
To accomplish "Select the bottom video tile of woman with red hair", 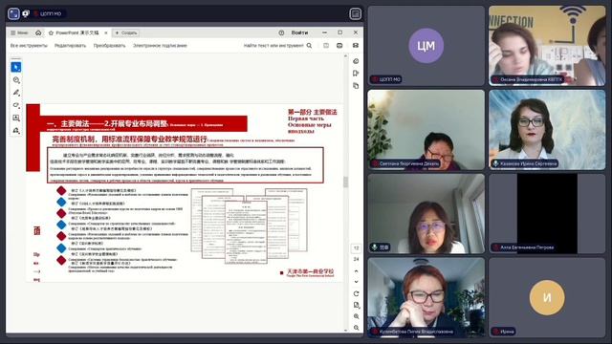I will pos(426,297).
